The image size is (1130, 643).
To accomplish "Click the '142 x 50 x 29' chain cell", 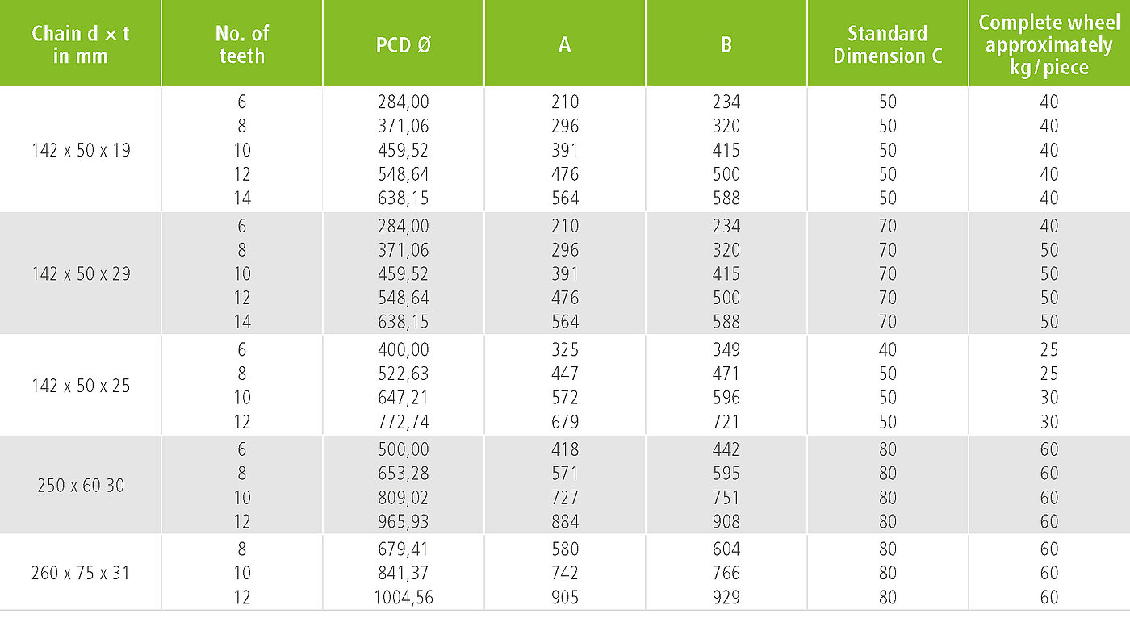I will pyautogui.click(x=81, y=273).
